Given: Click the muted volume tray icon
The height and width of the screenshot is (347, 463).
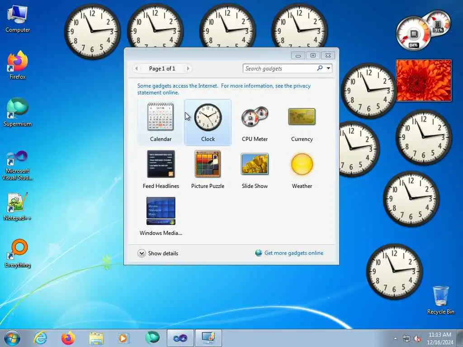Looking at the screenshot, I should click(417, 339).
